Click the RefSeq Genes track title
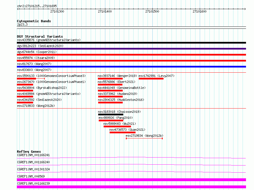Viewport: 254px width, 190px height. coord(29,152)
